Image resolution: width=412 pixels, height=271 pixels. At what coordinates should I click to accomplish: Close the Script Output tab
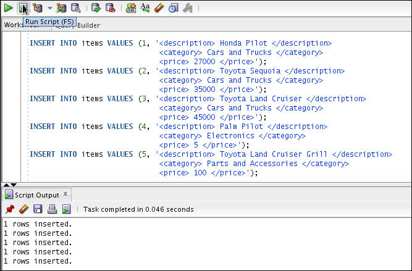[66, 195]
